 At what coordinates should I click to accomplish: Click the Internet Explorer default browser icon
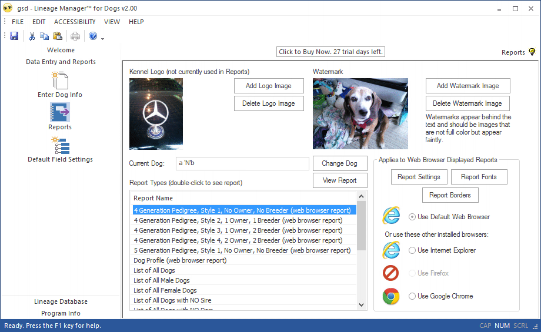(x=391, y=216)
